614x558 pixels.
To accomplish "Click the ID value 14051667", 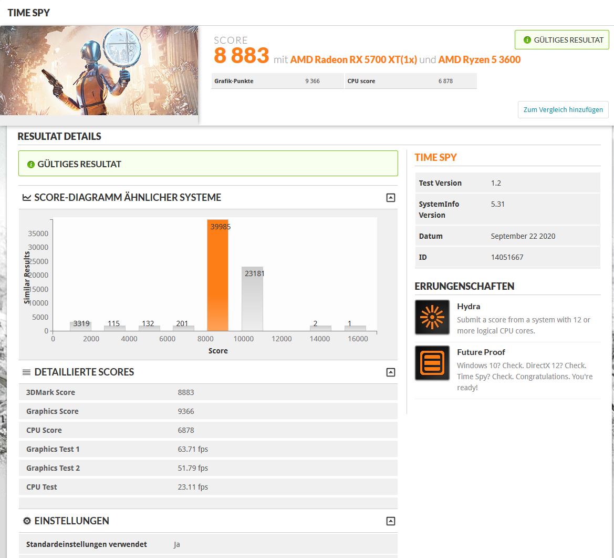I will click(507, 257).
